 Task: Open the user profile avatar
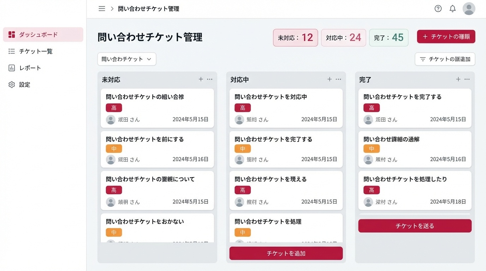click(x=469, y=9)
